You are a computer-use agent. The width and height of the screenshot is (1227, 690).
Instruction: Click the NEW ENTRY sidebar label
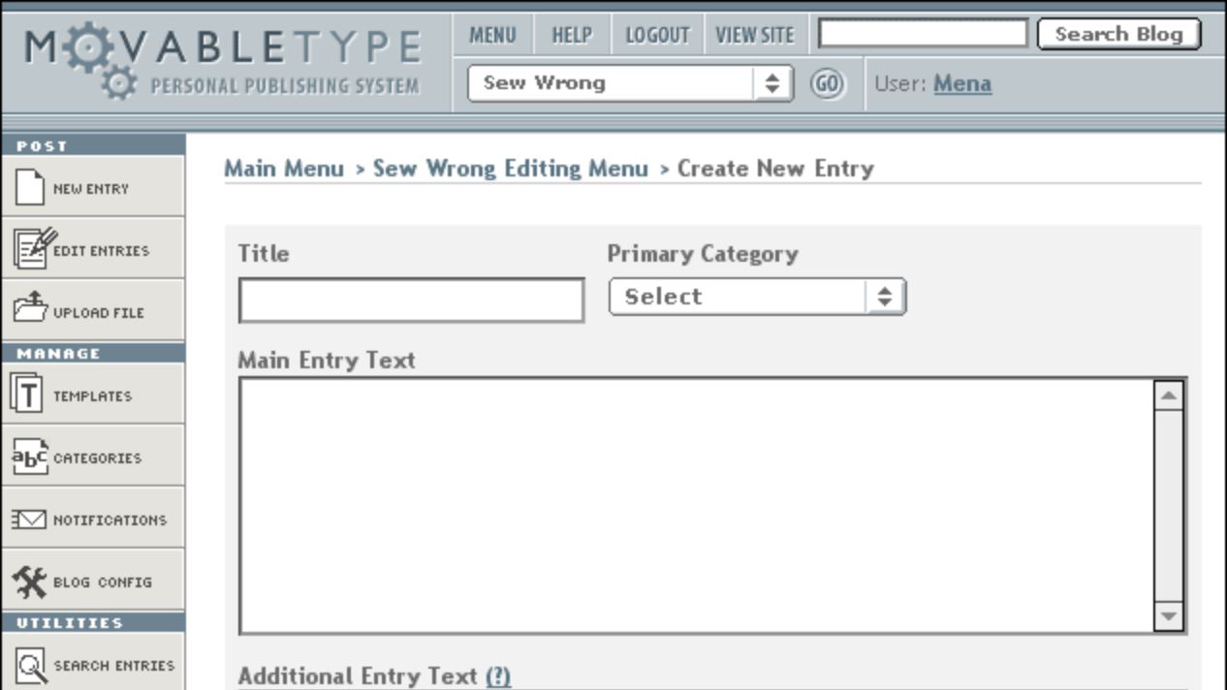pyautogui.click(x=91, y=189)
